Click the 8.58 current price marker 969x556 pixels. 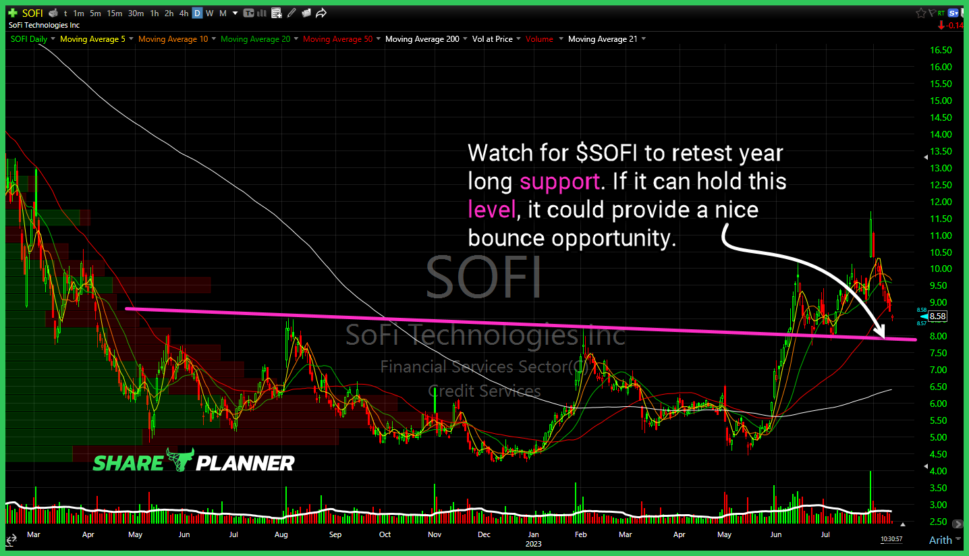pyautogui.click(x=937, y=316)
